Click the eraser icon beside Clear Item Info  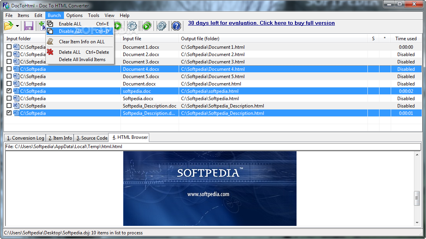tap(50, 42)
